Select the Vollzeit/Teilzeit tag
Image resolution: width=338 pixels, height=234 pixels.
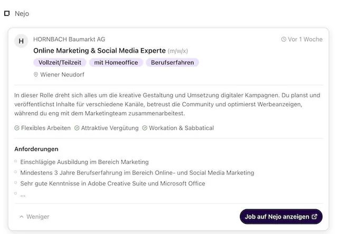pyautogui.click(x=60, y=63)
